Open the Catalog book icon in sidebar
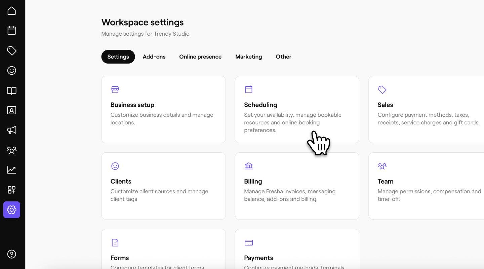The width and height of the screenshot is (484, 269). pyautogui.click(x=12, y=91)
